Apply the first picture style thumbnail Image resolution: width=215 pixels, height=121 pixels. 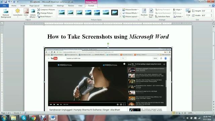click(x=62, y=12)
